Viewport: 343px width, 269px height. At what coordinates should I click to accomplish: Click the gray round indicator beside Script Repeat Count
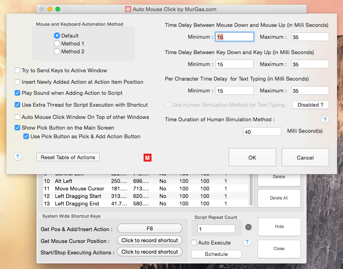point(248,227)
